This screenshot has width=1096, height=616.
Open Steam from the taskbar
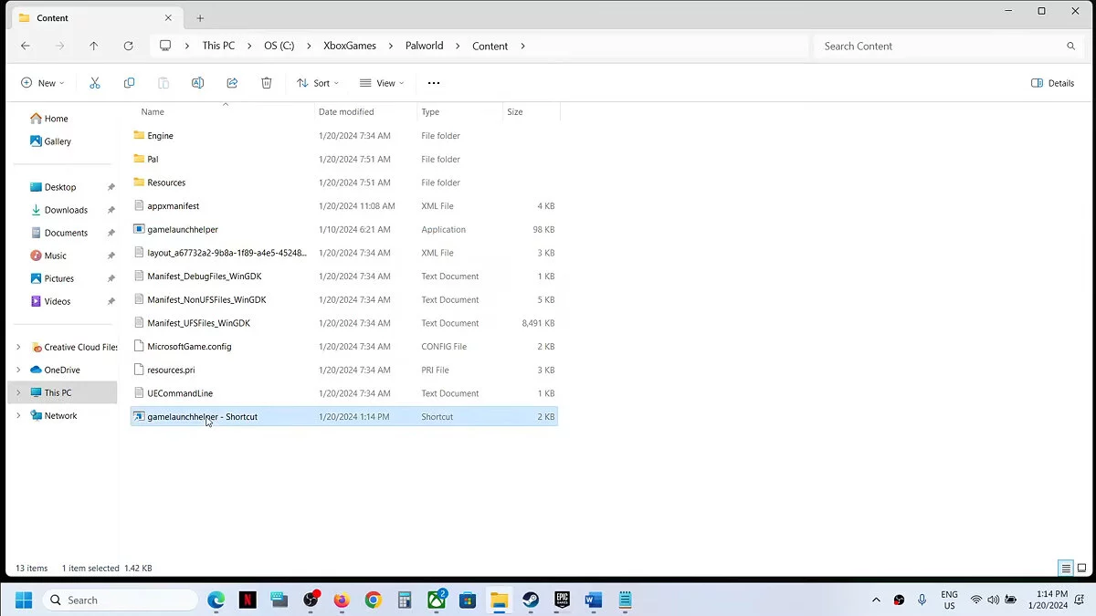(530, 600)
